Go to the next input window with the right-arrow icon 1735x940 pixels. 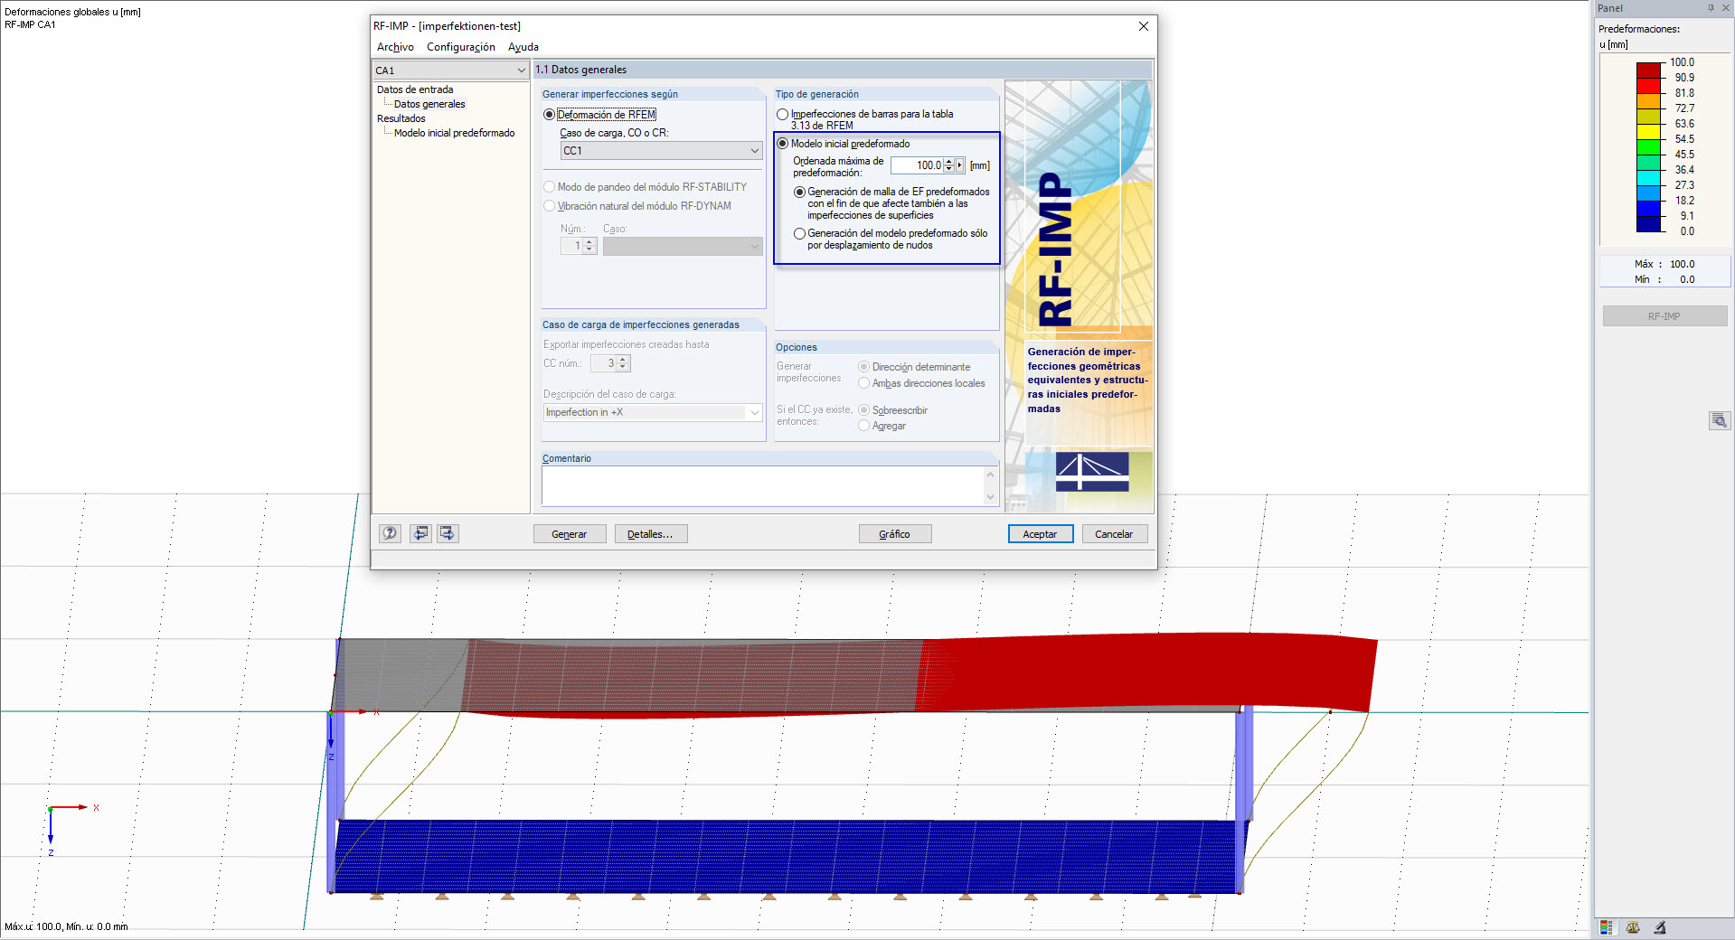click(448, 533)
